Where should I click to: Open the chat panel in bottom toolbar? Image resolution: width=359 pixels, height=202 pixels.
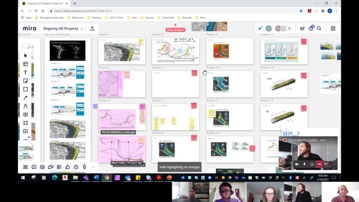43,167
